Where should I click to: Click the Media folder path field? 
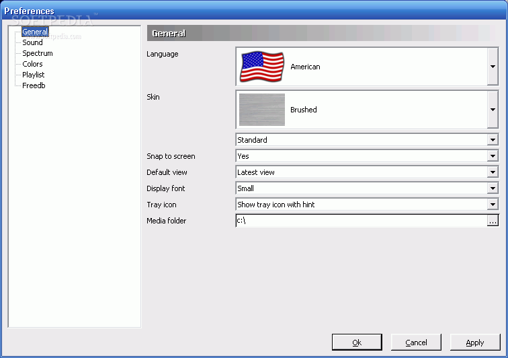click(x=362, y=221)
